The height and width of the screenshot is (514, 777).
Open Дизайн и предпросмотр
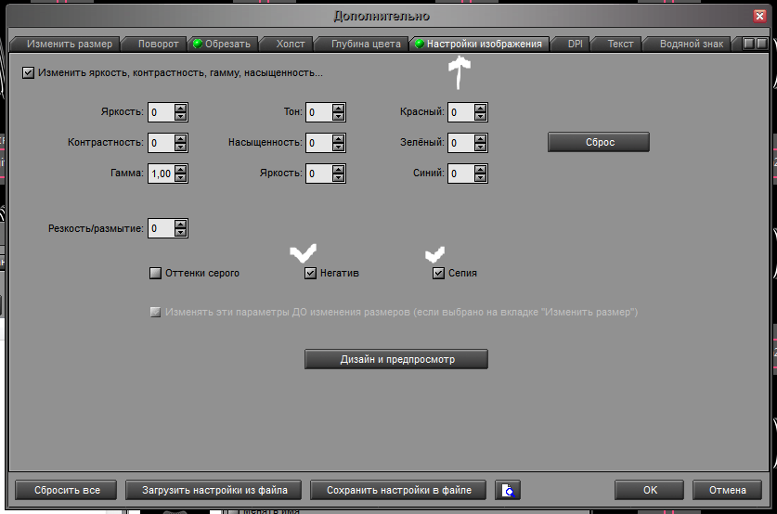[x=396, y=359]
